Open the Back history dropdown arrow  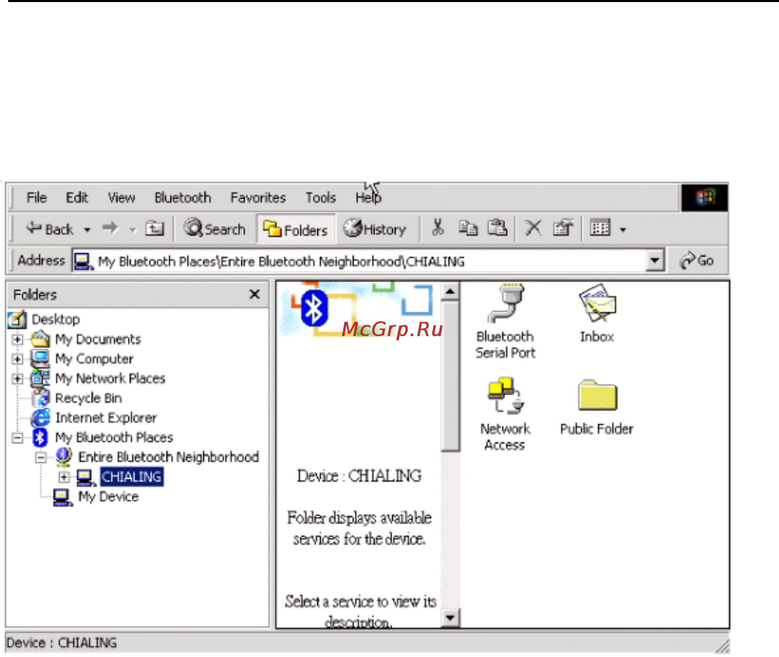pos(87,230)
